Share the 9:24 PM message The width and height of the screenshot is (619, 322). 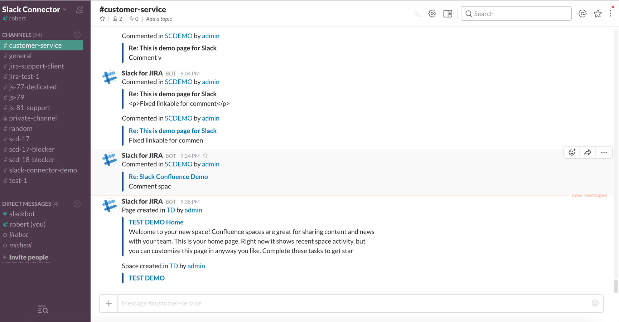(x=588, y=152)
